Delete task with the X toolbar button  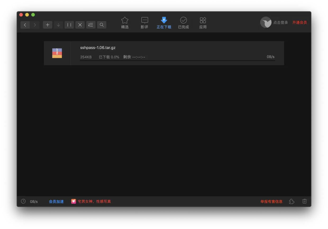80,25
